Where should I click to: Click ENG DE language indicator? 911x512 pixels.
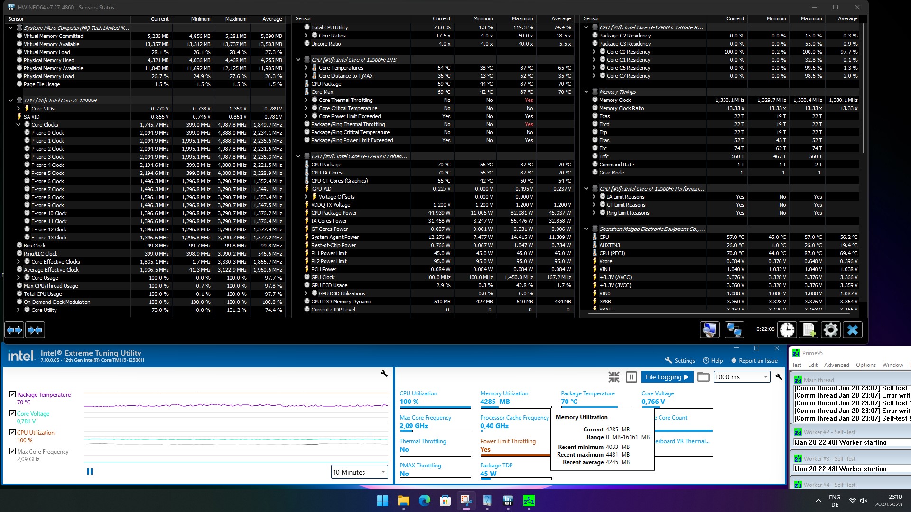(835, 501)
